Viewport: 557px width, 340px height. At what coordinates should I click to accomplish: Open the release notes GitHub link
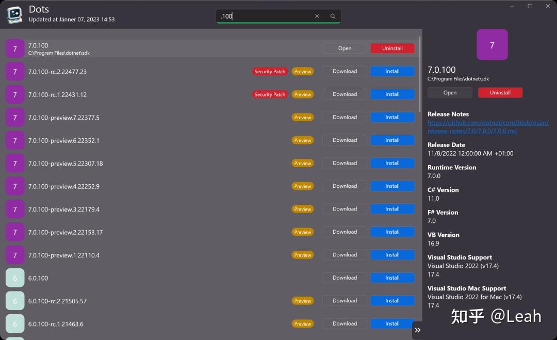click(488, 127)
